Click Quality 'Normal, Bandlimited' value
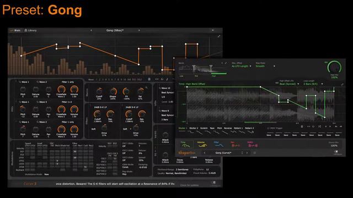The height and width of the screenshot is (198, 353). click(x=176, y=173)
